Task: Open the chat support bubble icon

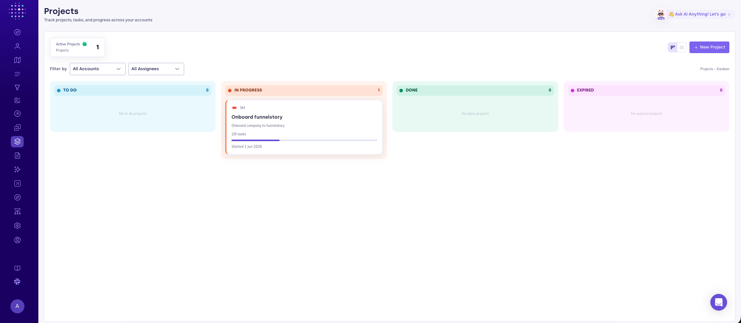Action: [x=719, y=302]
